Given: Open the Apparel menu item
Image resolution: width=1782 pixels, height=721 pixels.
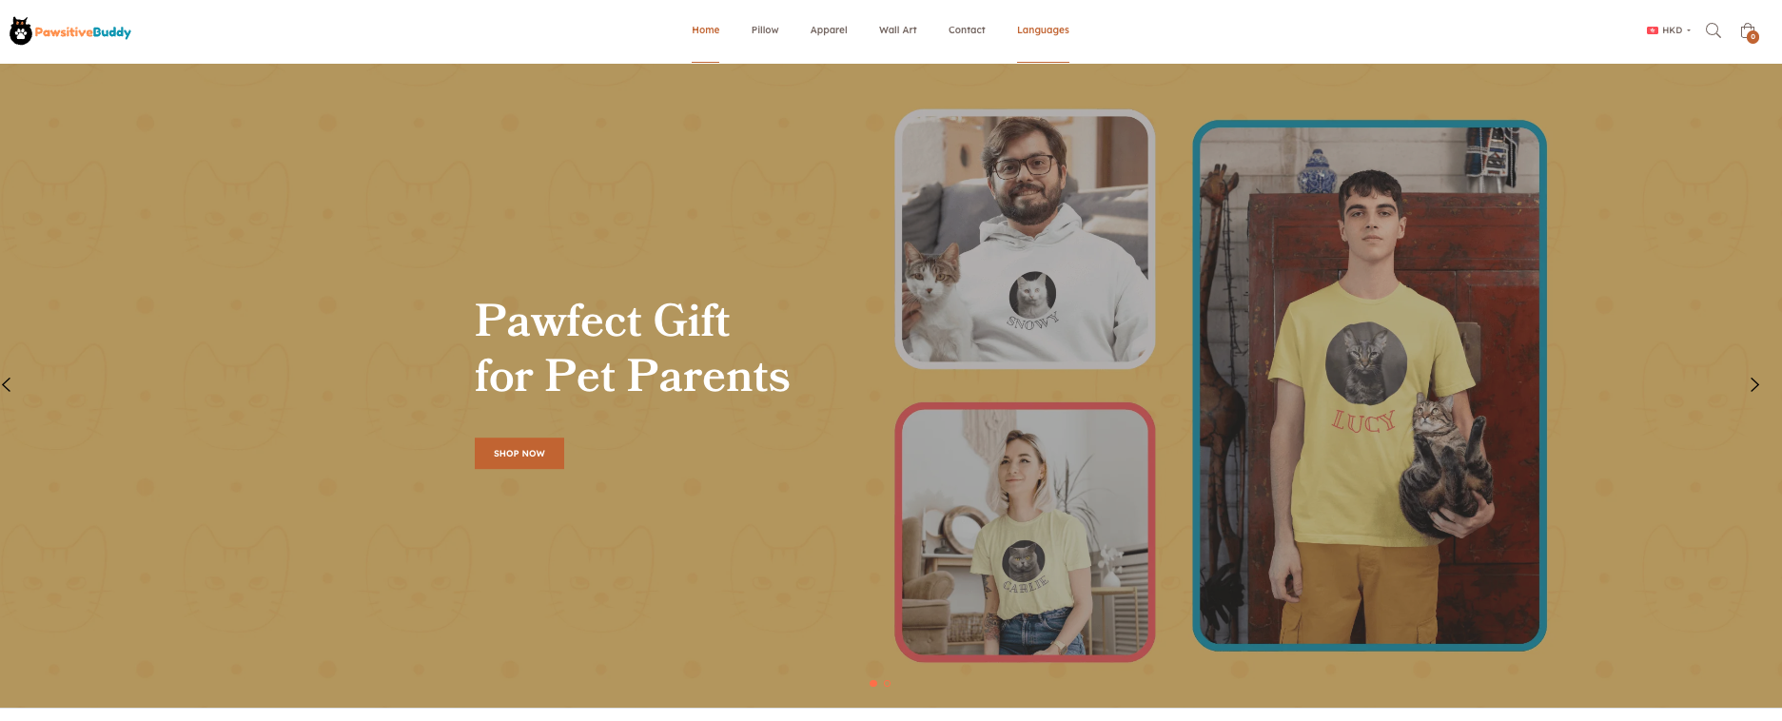Looking at the screenshot, I should (829, 30).
